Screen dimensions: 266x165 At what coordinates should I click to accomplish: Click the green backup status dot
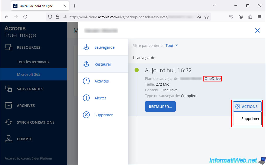click(x=137, y=70)
